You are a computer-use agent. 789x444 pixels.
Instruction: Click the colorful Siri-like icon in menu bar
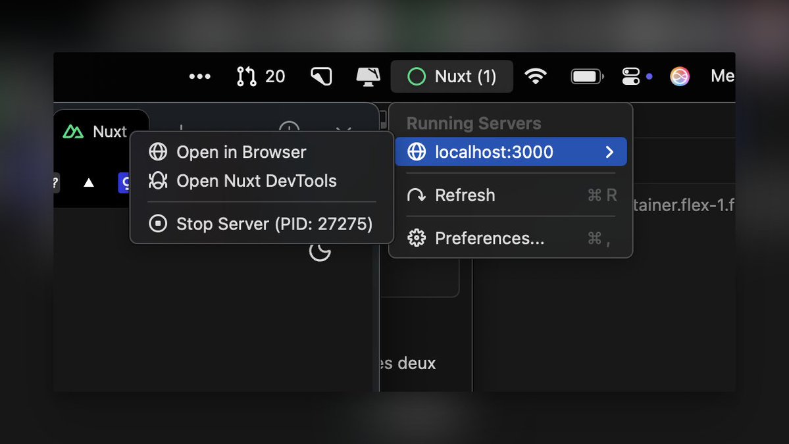pos(679,76)
